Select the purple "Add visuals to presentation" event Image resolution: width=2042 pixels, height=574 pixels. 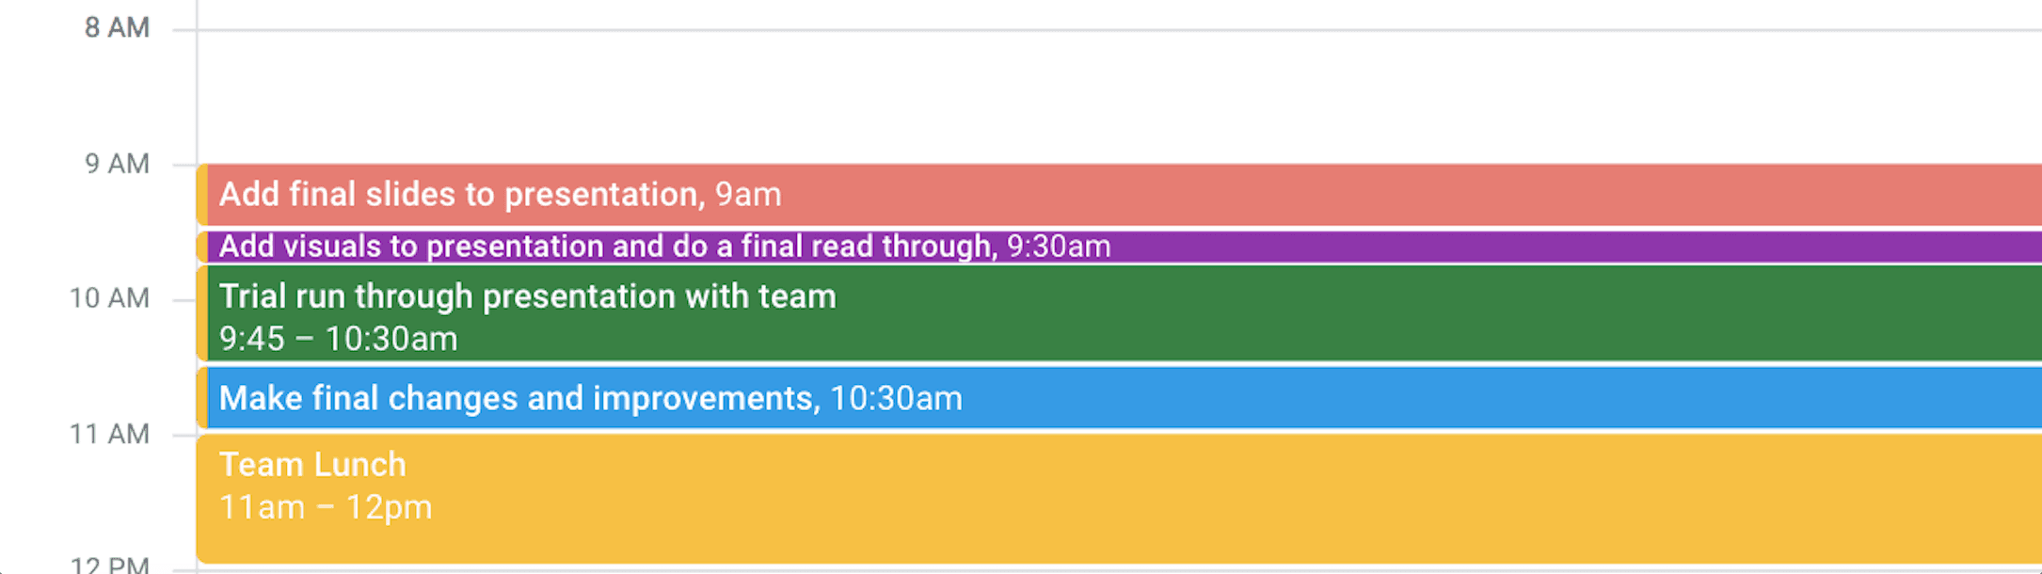tap(607, 247)
